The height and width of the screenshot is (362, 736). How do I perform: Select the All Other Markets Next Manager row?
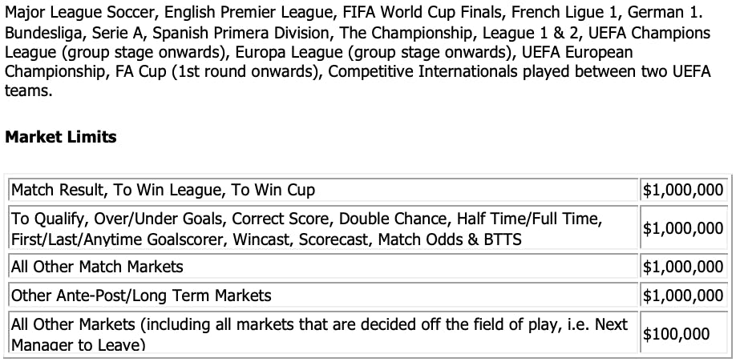tap(323, 332)
